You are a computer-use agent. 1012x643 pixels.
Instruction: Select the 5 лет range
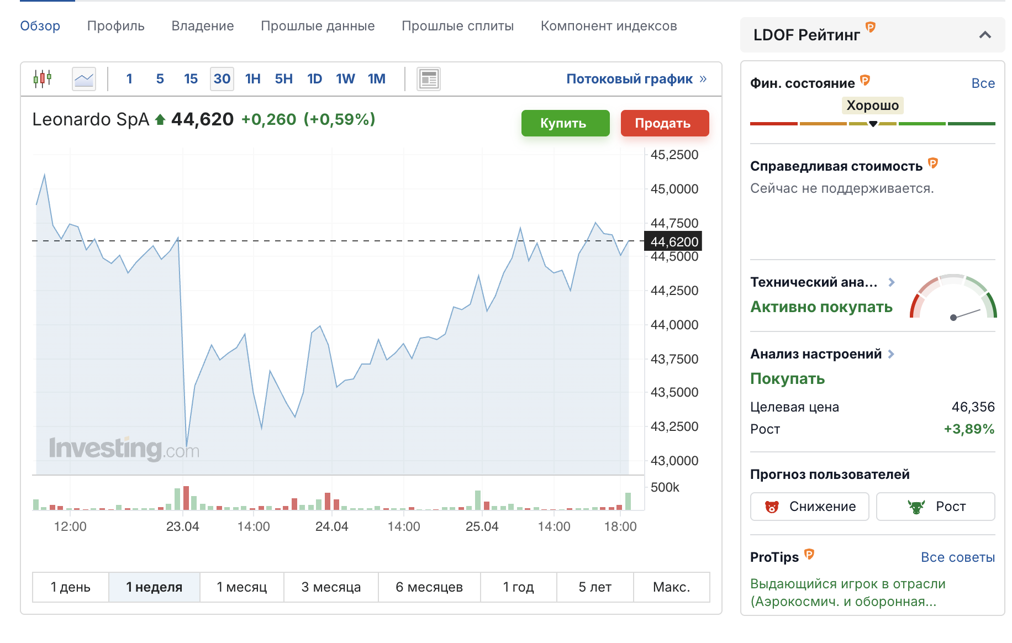[595, 587]
